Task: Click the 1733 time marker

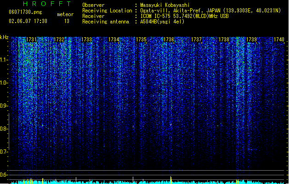Action: tap(86, 40)
